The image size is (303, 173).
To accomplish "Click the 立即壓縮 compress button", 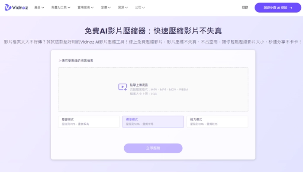I will (x=153, y=148).
